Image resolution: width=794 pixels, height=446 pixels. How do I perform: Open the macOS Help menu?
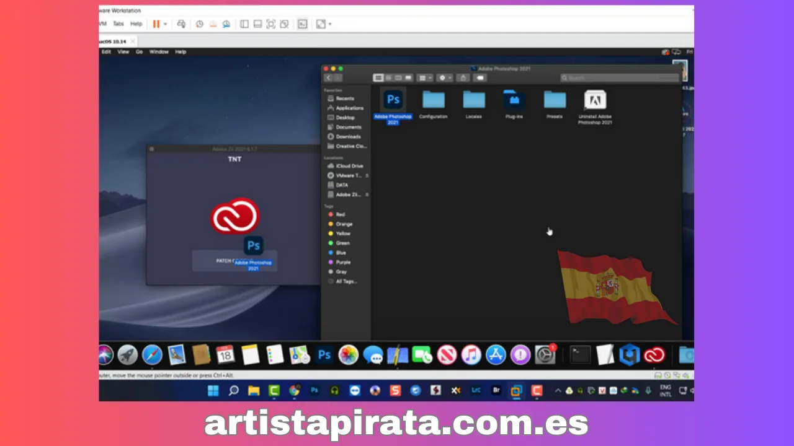click(x=181, y=52)
